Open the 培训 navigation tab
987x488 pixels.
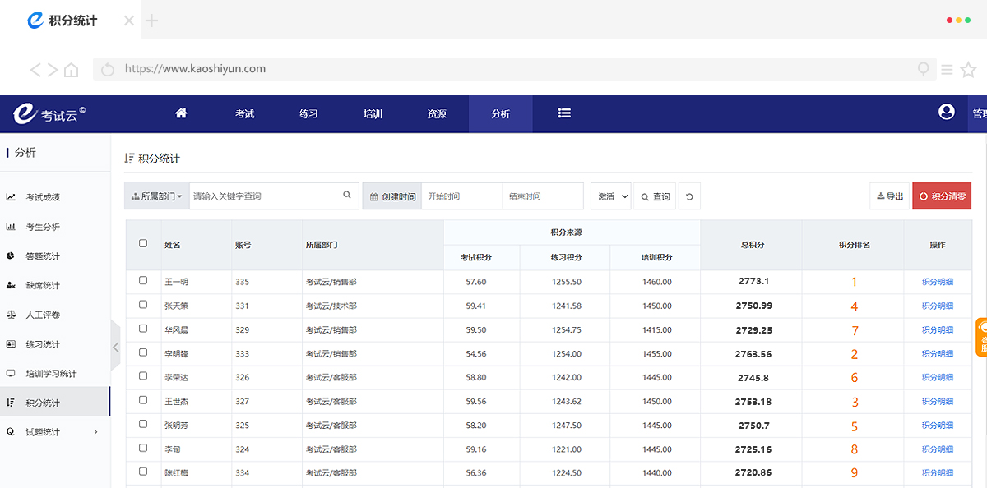(373, 113)
